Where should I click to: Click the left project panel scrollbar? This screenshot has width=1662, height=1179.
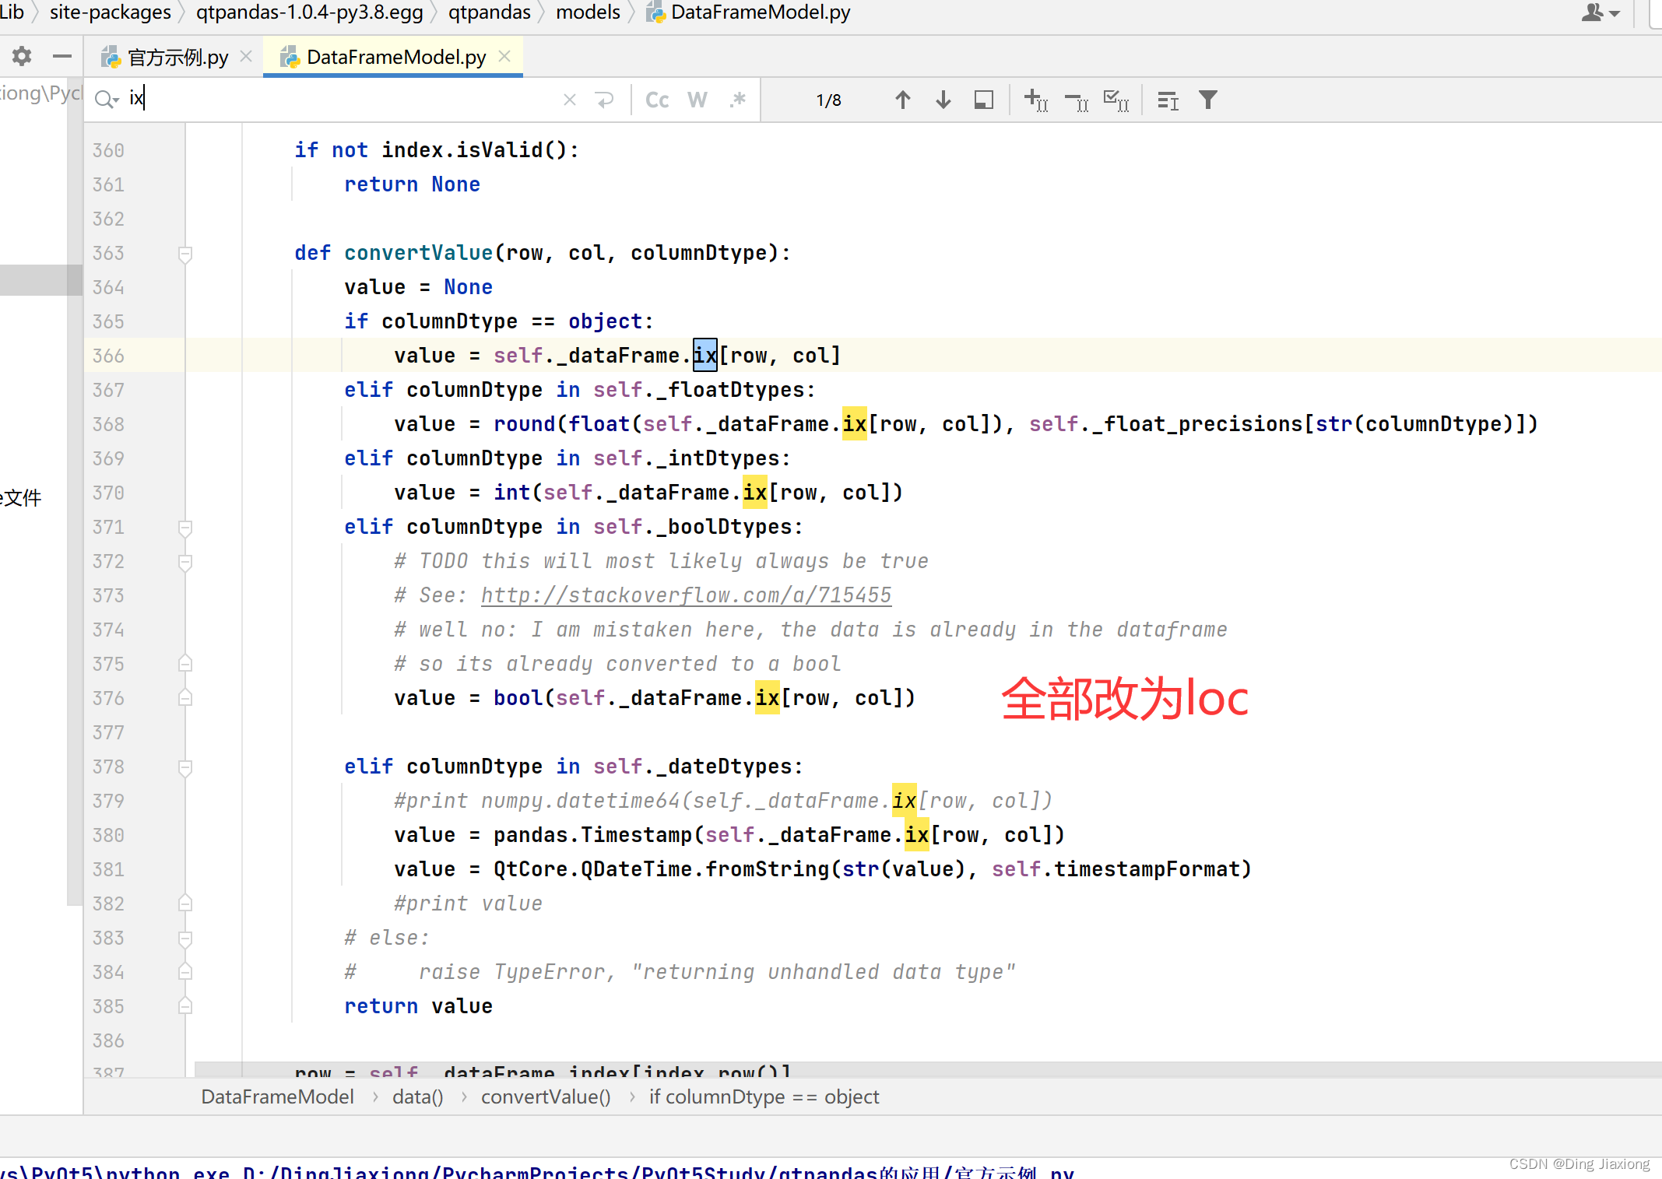click(x=75, y=490)
